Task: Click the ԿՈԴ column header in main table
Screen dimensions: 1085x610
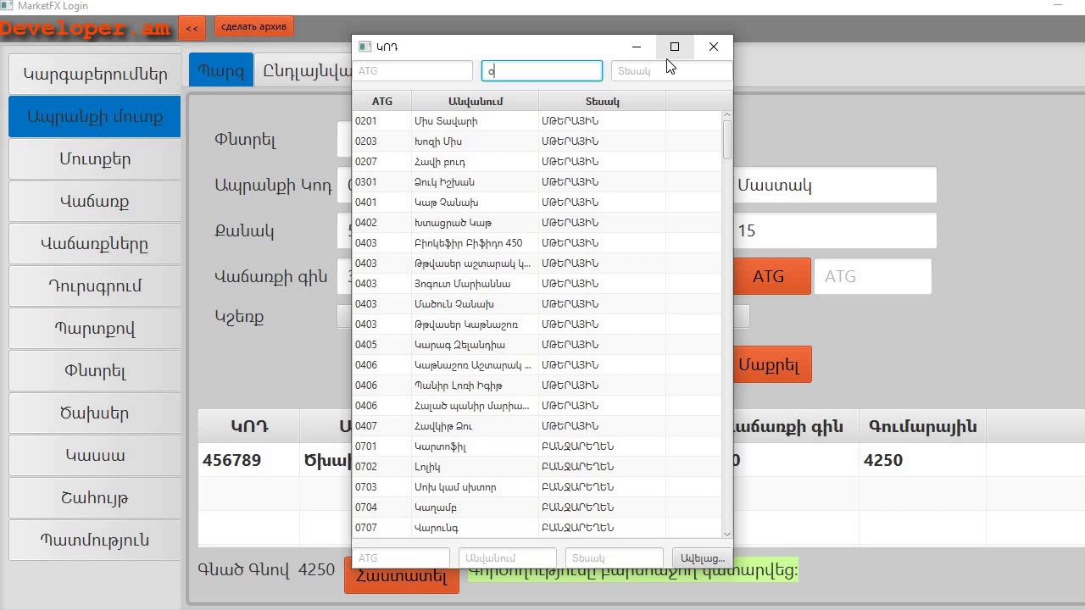Action: pos(249,426)
